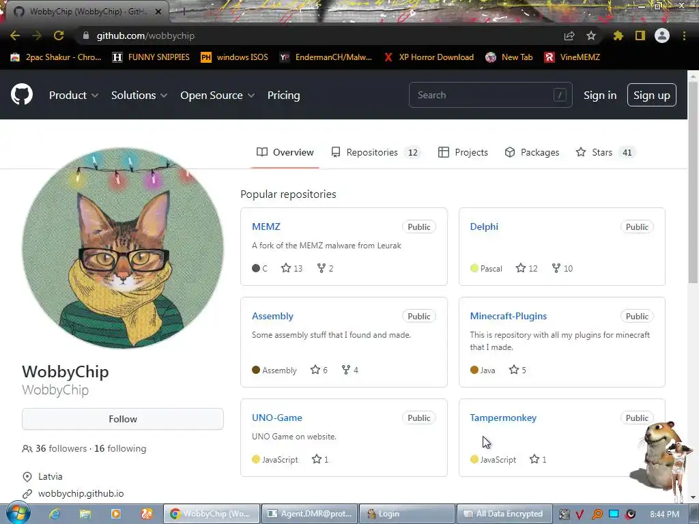Open the Pricing page
Image resolution: width=699 pixels, height=524 pixels.
(x=283, y=95)
